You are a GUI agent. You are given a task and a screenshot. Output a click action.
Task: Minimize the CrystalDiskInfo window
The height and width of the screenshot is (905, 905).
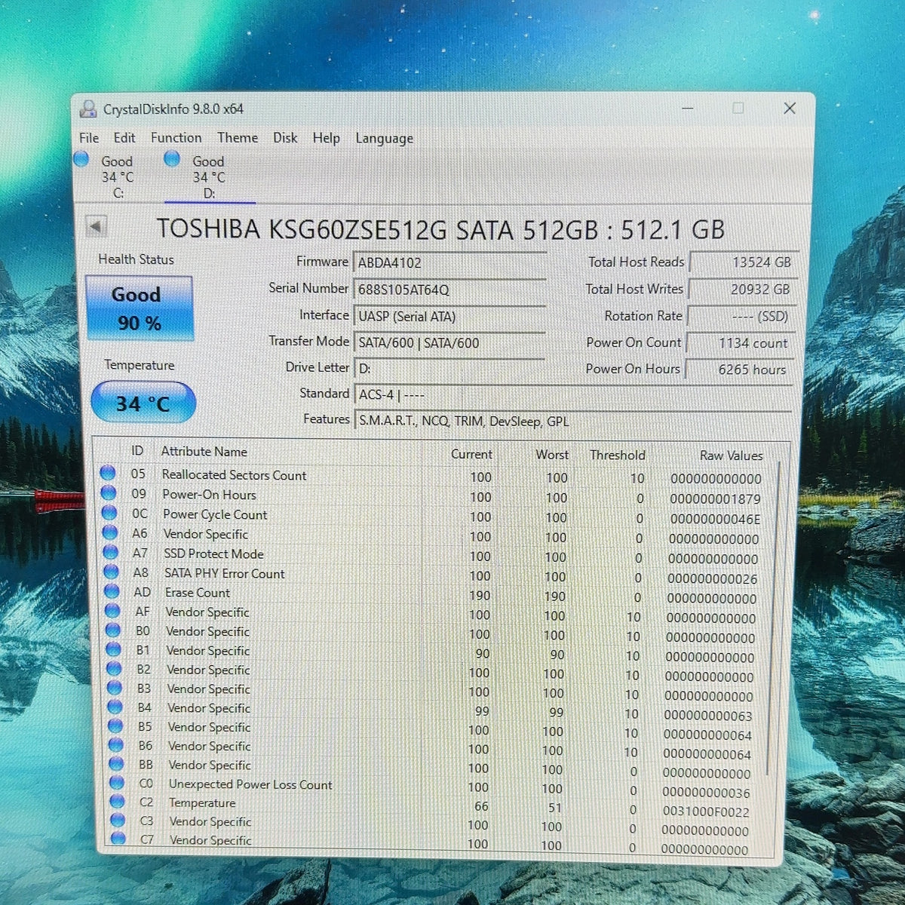point(688,108)
